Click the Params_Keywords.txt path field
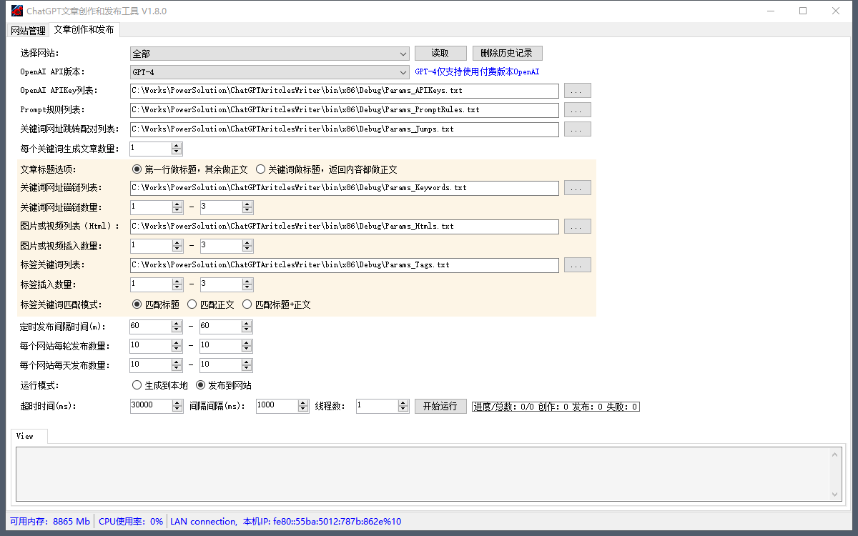 [x=344, y=188]
